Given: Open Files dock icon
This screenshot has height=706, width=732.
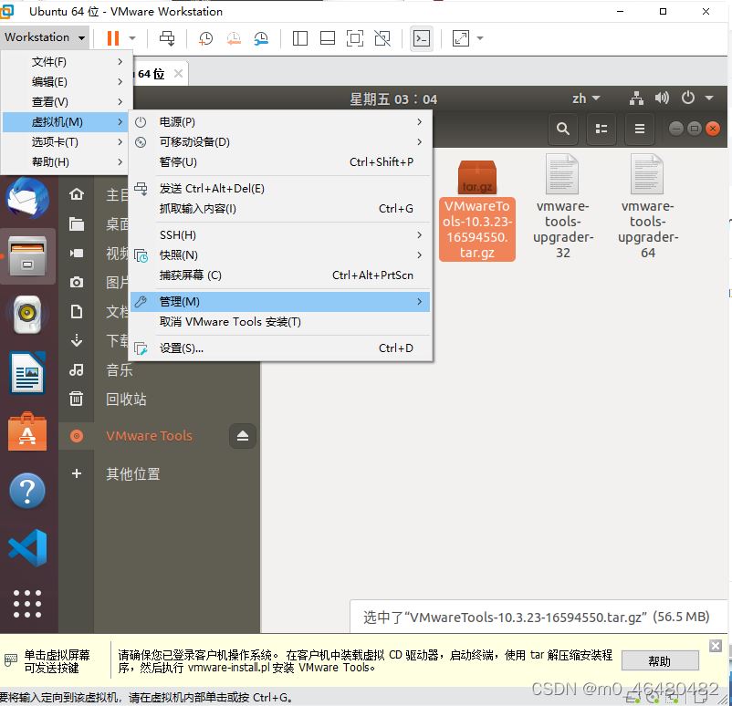Looking at the screenshot, I should (x=28, y=256).
